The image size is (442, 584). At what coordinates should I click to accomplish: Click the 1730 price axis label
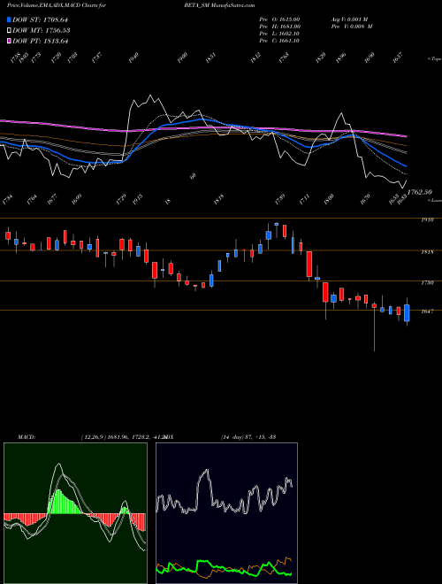click(x=427, y=283)
